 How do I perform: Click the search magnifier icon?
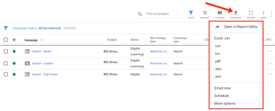[x=140, y=14]
